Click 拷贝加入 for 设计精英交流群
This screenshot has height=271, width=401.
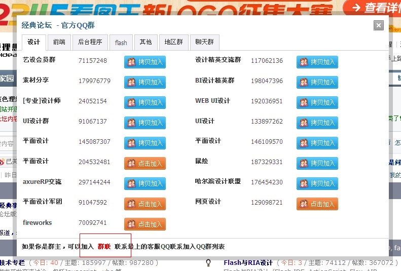click(x=317, y=62)
